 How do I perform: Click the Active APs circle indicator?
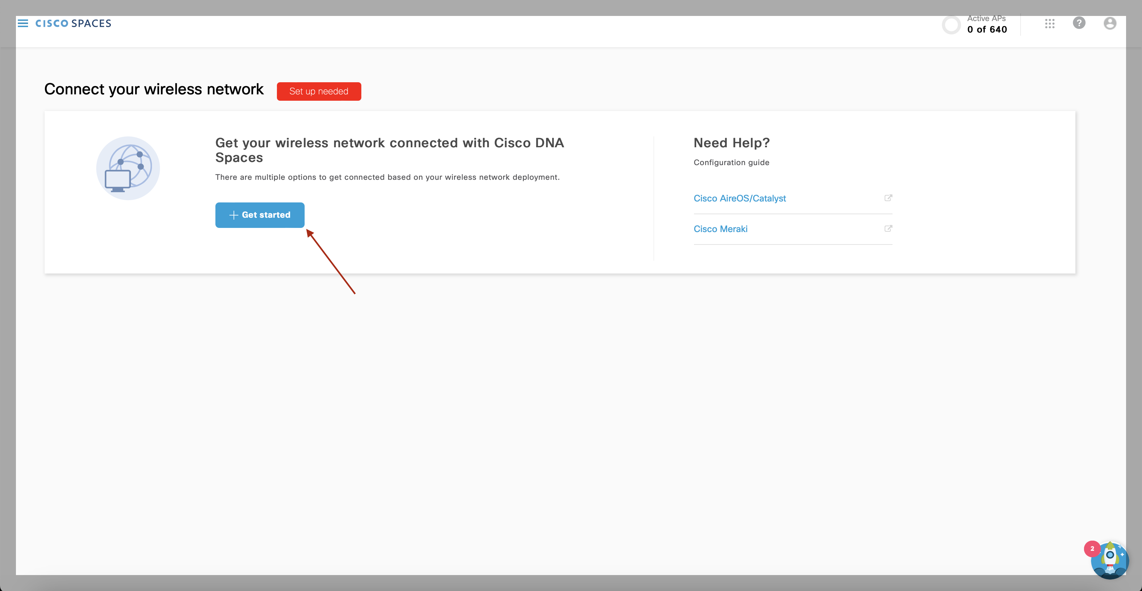coord(951,25)
